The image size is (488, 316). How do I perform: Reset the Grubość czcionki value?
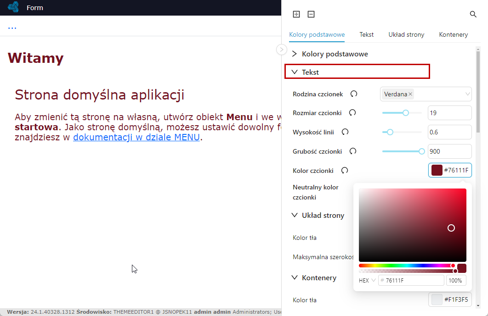(352, 151)
